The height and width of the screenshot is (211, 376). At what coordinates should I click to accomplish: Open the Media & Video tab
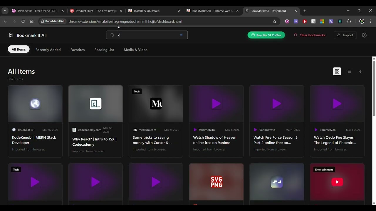[135, 50]
